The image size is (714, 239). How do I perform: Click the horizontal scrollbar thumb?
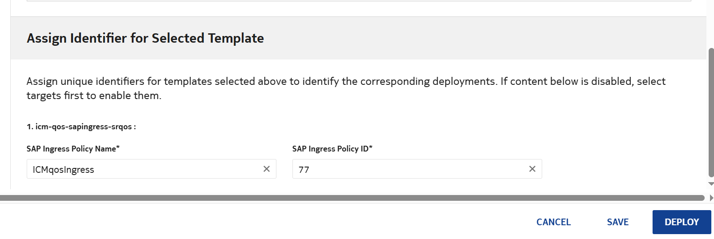[352, 198]
